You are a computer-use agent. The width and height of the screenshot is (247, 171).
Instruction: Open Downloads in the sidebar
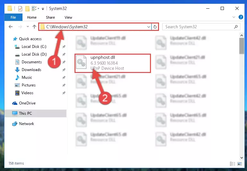[x=31, y=70]
